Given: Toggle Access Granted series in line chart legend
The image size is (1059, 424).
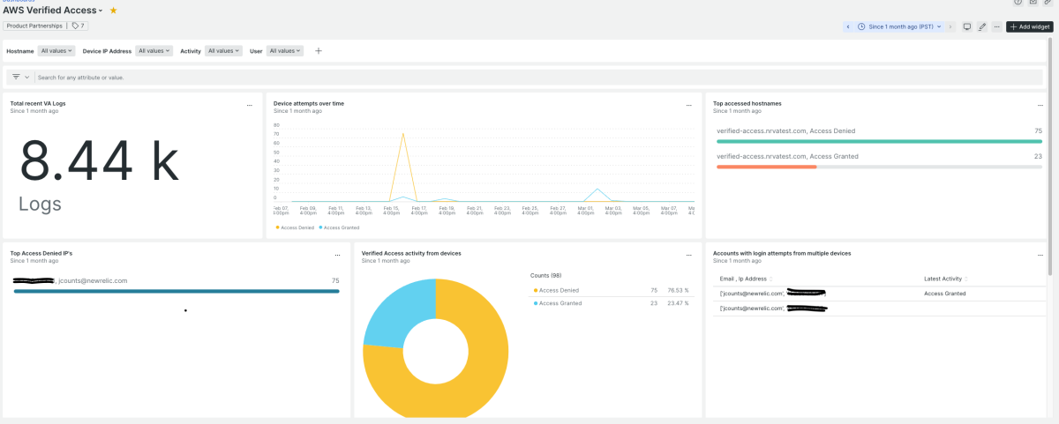Looking at the screenshot, I should [338, 227].
